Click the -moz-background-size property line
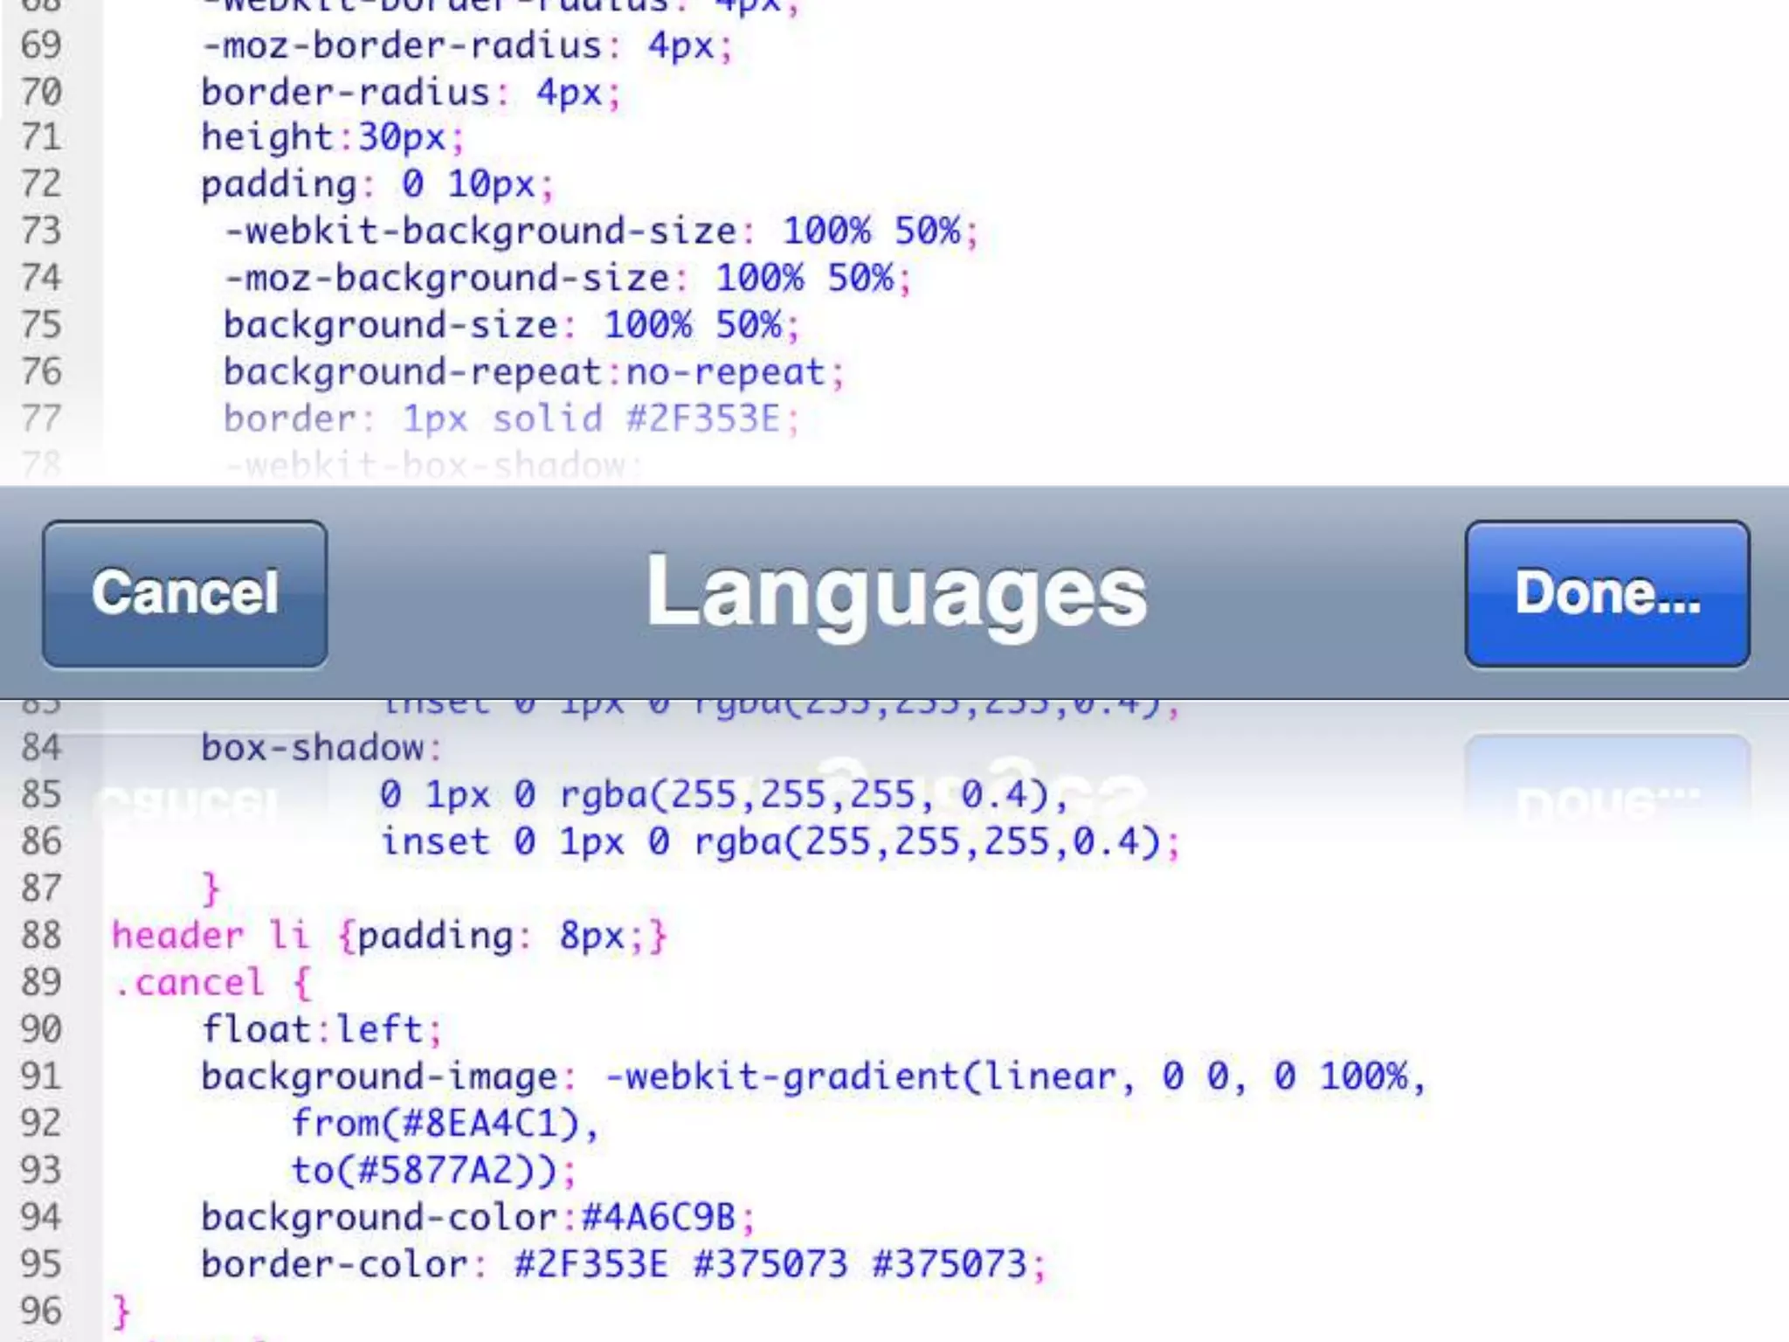Image resolution: width=1789 pixels, height=1342 pixels. pos(568,279)
